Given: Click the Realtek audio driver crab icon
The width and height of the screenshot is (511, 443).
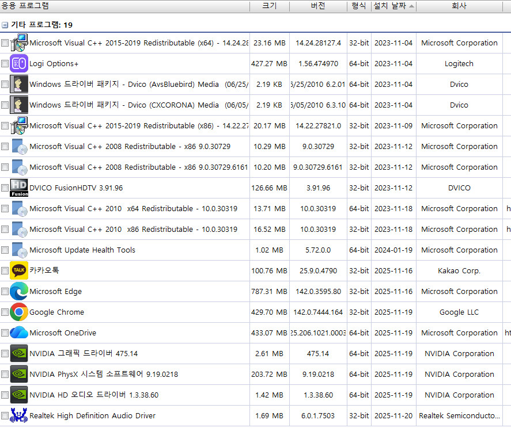Looking at the screenshot, I should (x=19, y=416).
